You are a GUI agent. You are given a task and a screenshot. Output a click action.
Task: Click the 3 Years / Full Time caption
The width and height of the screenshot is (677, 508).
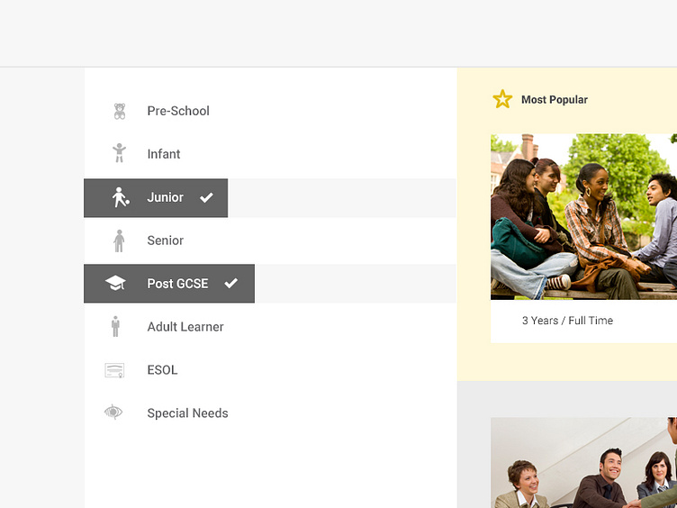(567, 321)
